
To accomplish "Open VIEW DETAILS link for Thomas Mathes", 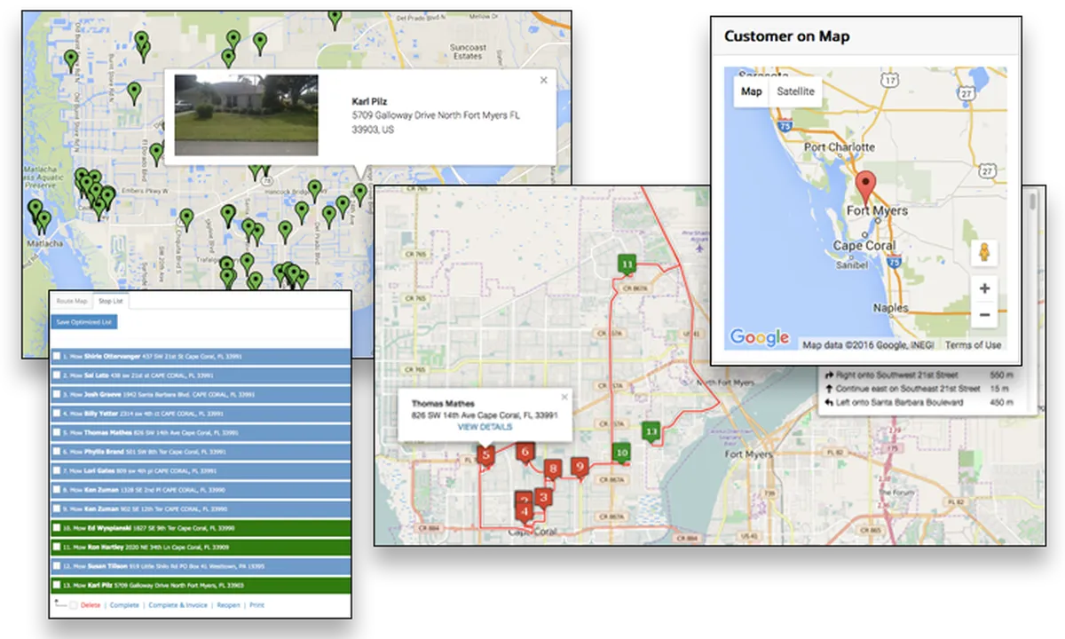I will click(485, 427).
